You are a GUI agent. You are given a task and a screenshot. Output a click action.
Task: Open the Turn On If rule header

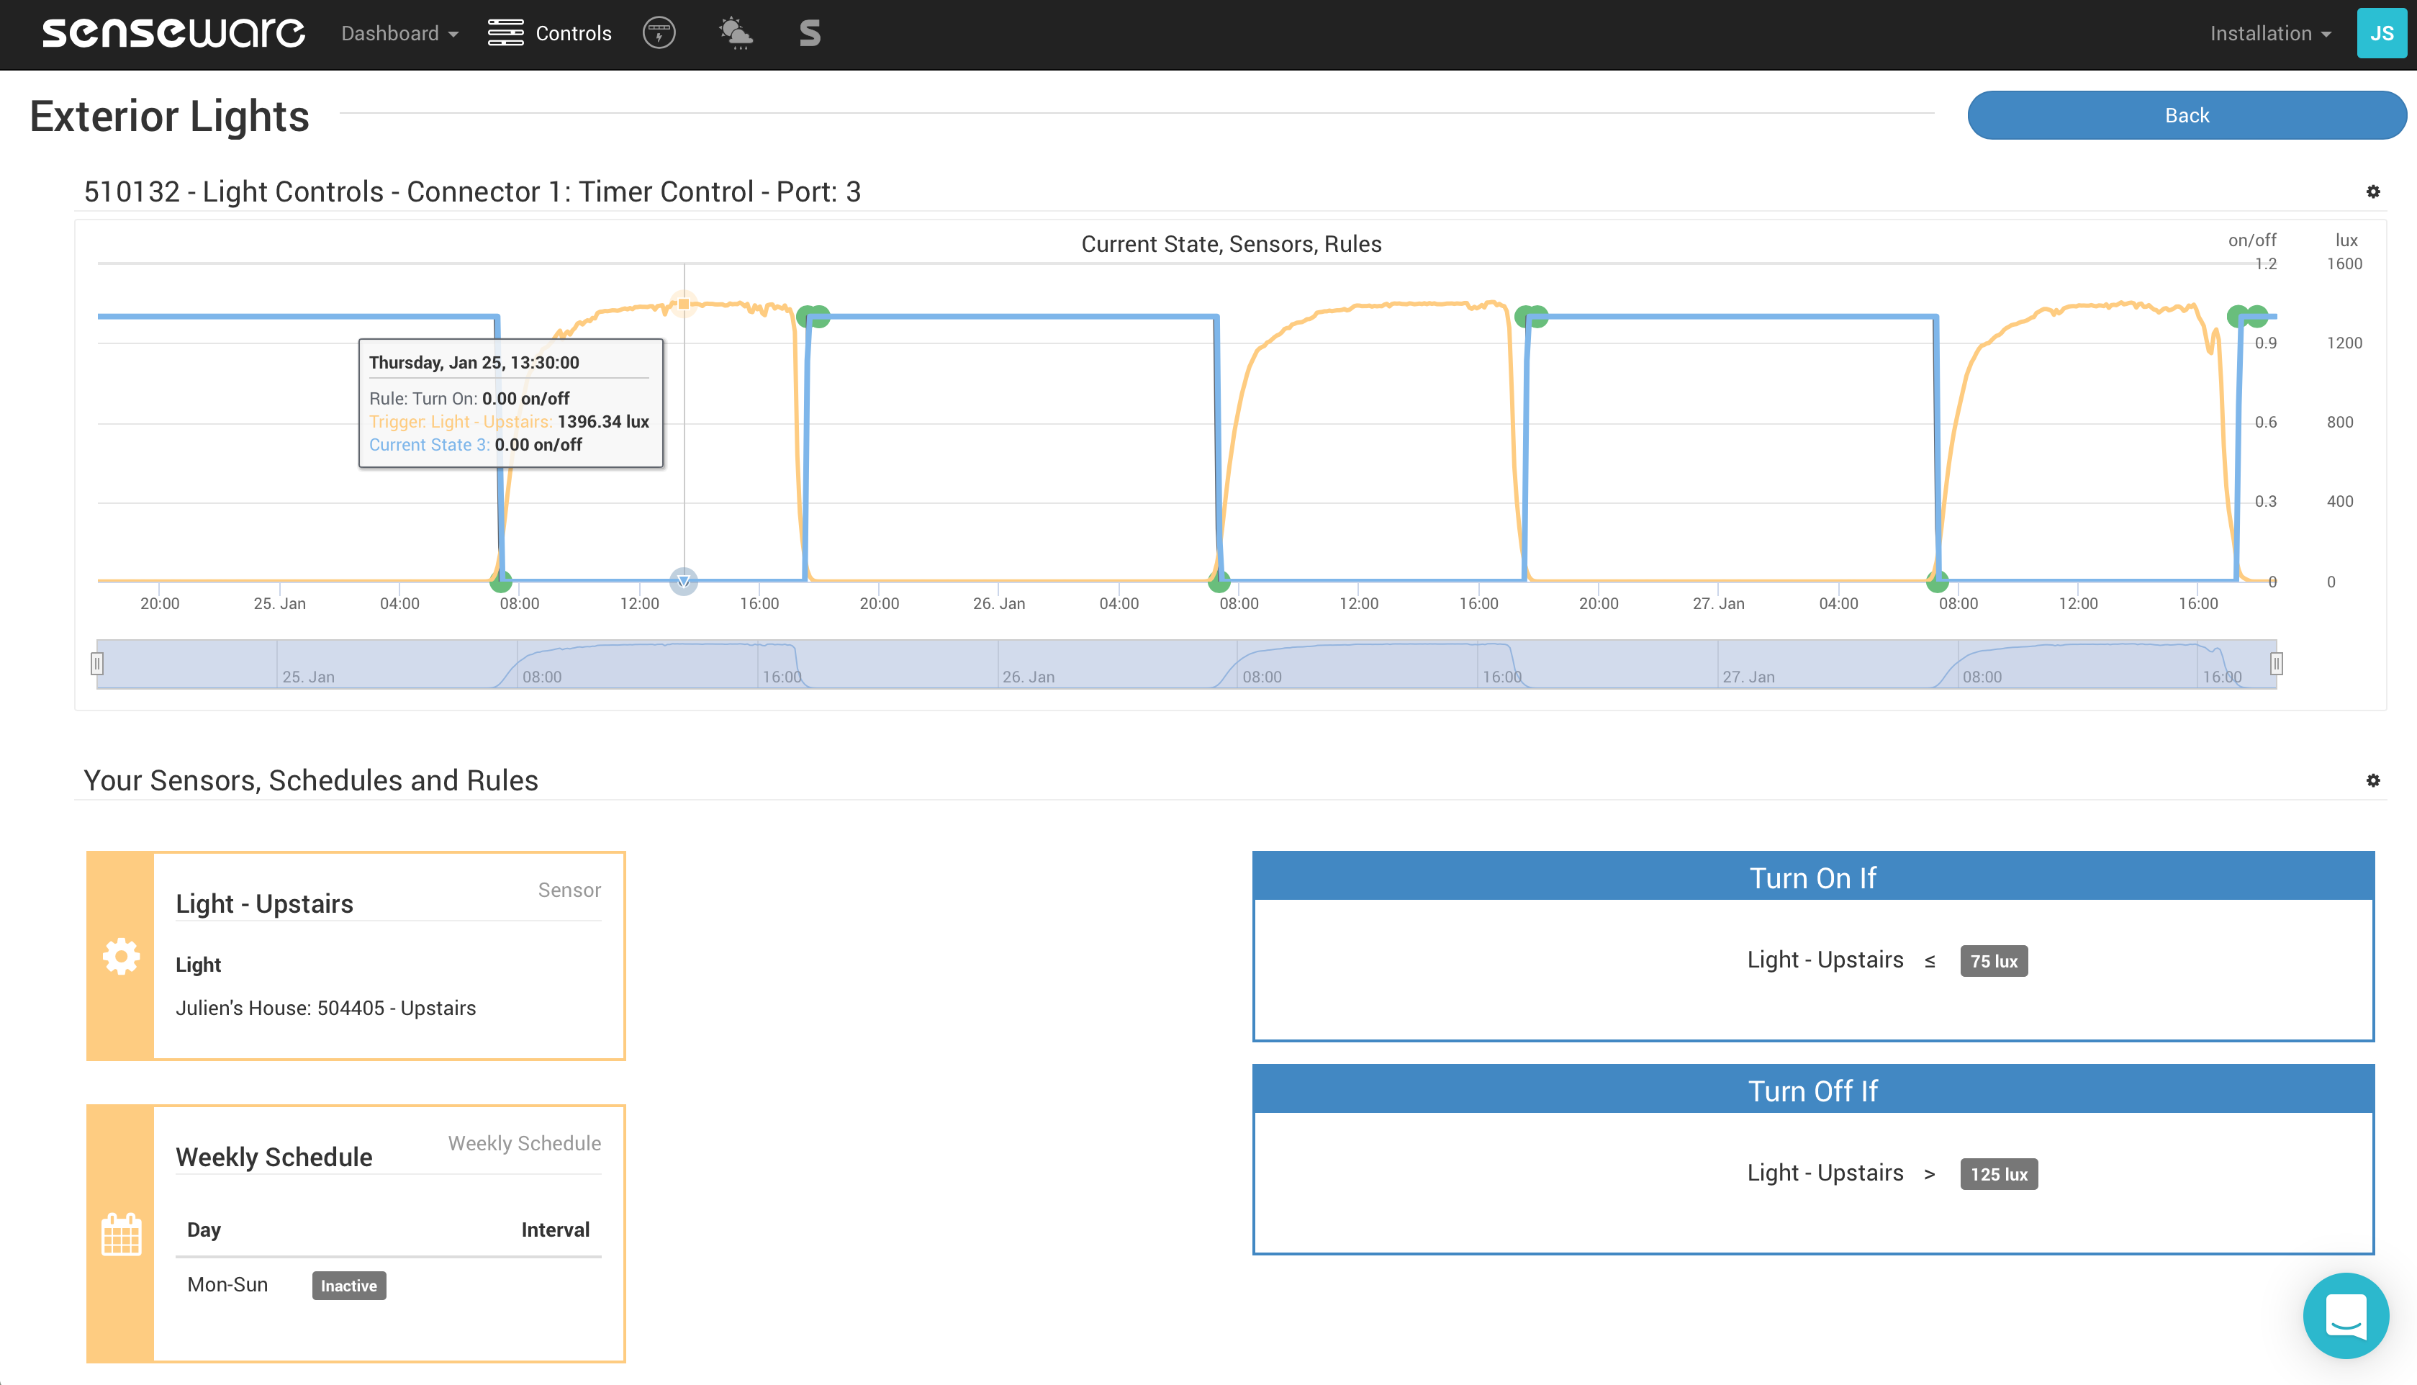tap(1812, 877)
